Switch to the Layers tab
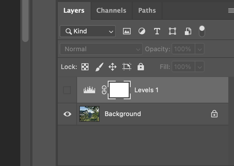Image resolution: width=234 pixels, height=166 pixels. (74, 10)
